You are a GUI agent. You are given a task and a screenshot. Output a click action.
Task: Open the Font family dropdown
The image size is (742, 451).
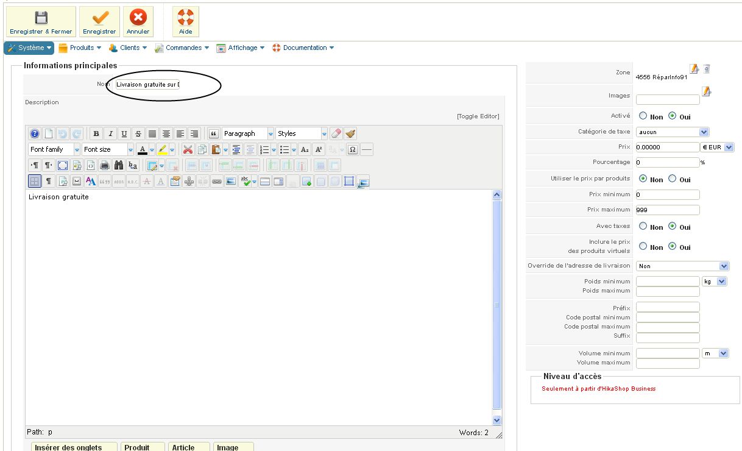click(x=54, y=149)
